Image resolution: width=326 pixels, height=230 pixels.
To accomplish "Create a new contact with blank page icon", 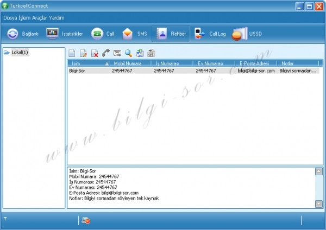I will pos(72,53).
